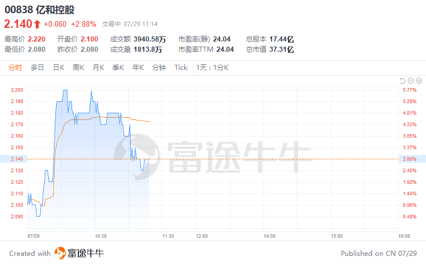This screenshot has height=265, width=426.
Task: Open the Tick data tab
Action: click(x=181, y=67)
